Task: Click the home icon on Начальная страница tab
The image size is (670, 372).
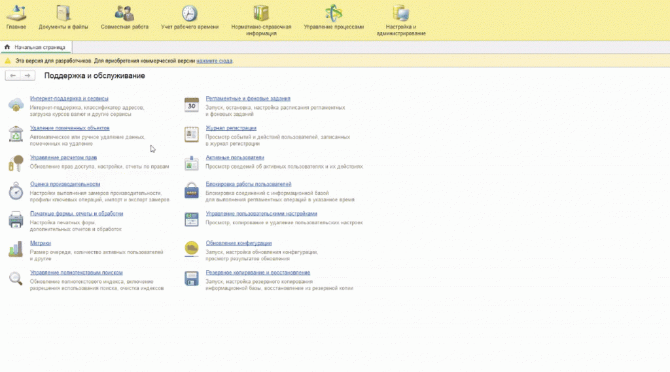Action: pyautogui.click(x=7, y=47)
